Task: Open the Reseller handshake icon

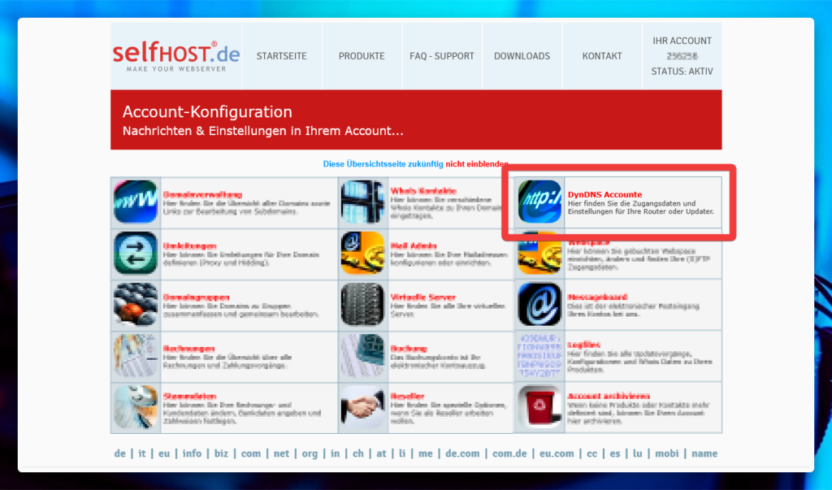Action: pyautogui.click(x=362, y=407)
